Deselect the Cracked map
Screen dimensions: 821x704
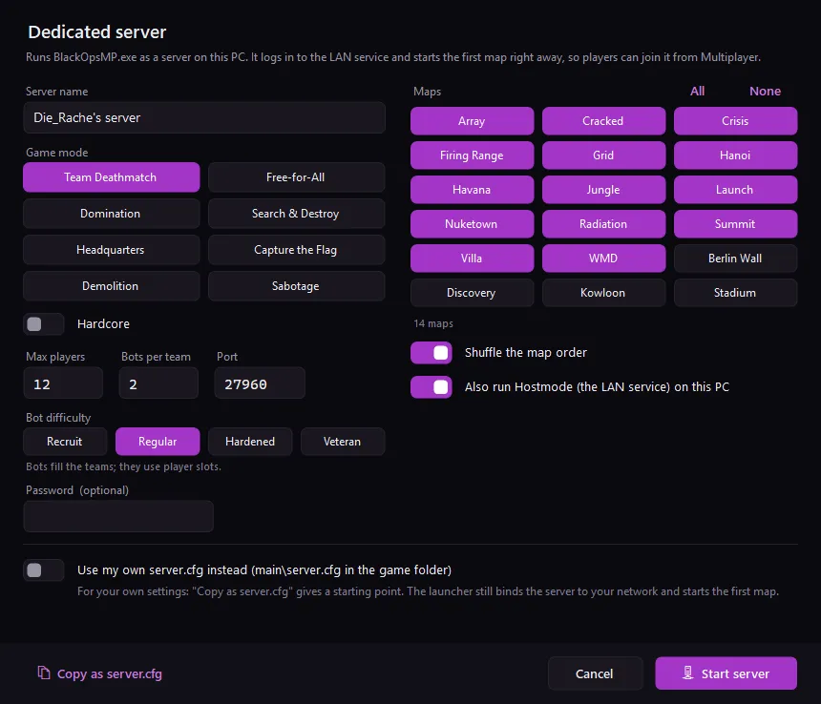pos(603,121)
